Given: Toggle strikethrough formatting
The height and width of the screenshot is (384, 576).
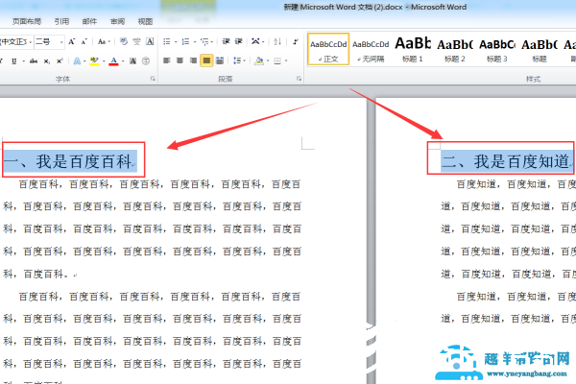Looking at the screenshot, I should click(34, 61).
